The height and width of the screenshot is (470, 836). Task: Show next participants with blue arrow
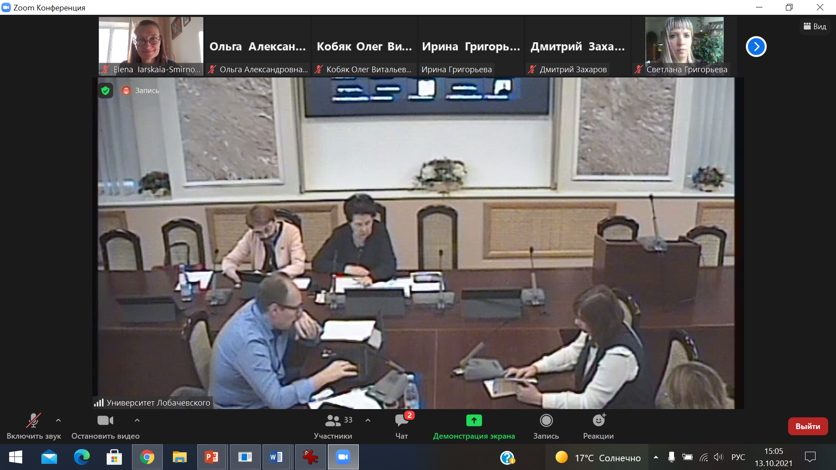pyautogui.click(x=756, y=47)
